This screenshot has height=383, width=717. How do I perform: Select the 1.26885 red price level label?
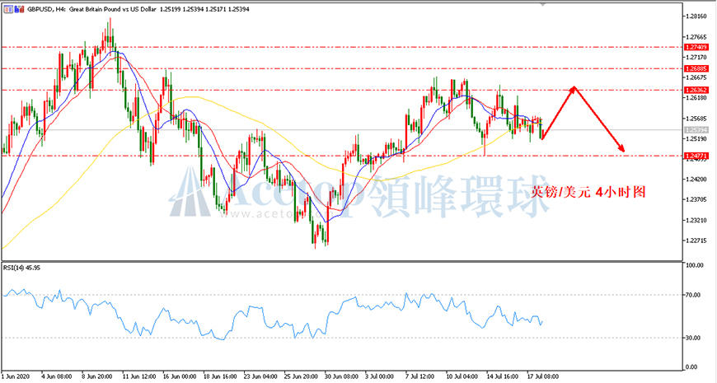coord(696,68)
